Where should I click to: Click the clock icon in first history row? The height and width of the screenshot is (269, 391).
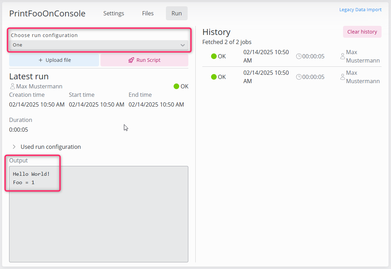(x=299, y=56)
